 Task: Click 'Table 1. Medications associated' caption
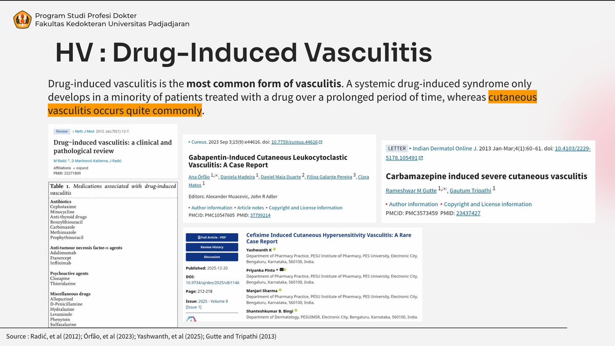[113, 189]
